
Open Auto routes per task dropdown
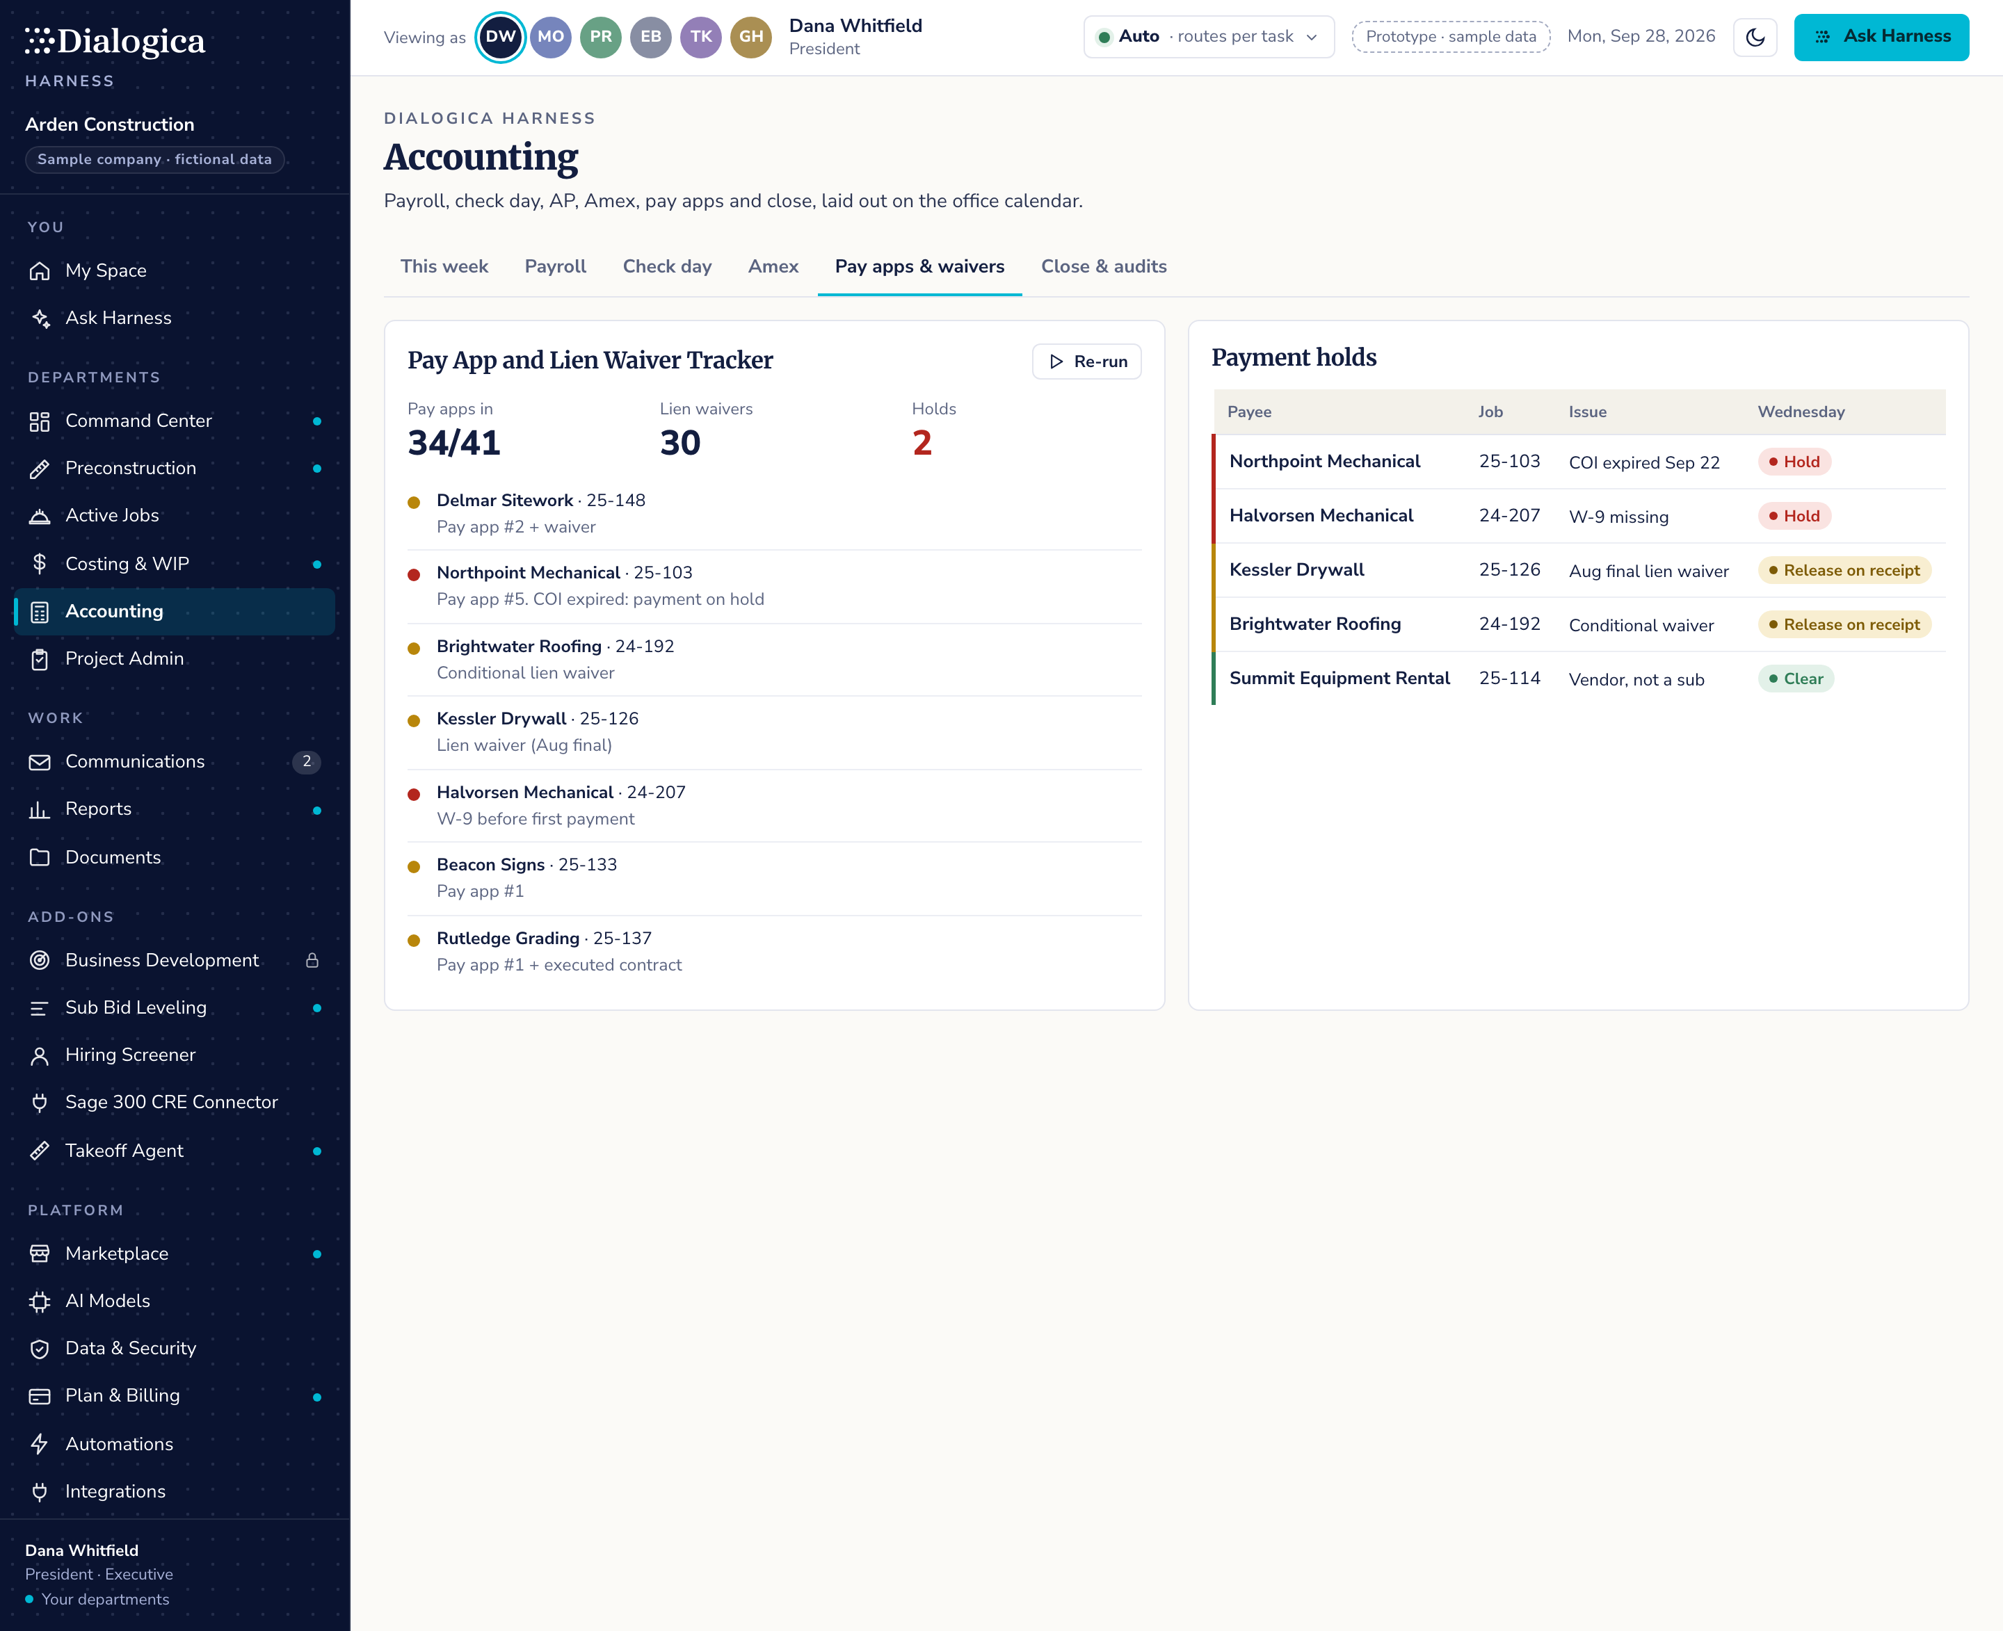(x=1209, y=38)
